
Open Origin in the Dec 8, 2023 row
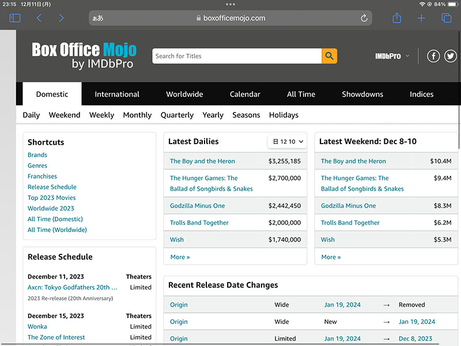[179, 339]
